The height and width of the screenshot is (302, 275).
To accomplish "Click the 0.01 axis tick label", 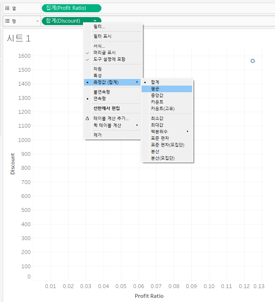I will [x=51, y=286].
